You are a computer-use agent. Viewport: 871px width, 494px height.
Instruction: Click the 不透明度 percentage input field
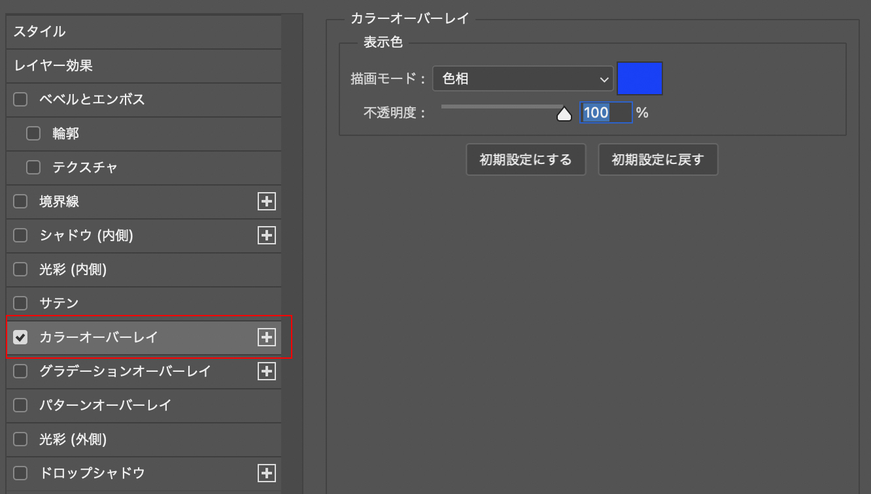[x=605, y=112]
